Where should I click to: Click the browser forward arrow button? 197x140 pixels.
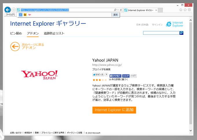14,10
